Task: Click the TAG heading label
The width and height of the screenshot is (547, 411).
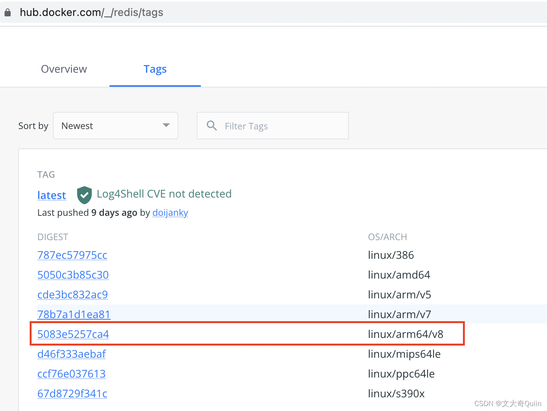Action: click(x=46, y=175)
